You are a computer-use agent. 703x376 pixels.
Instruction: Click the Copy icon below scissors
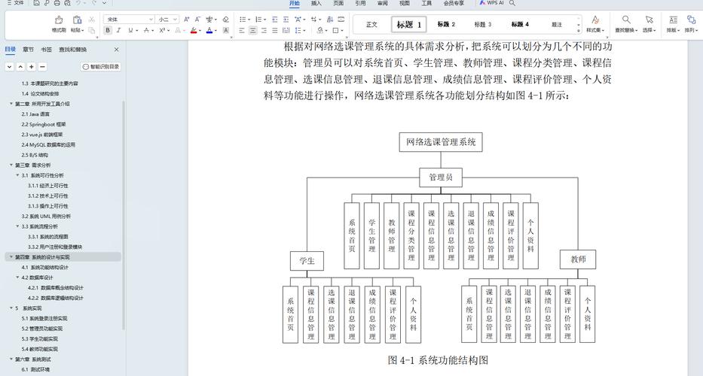click(x=92, y=30)
